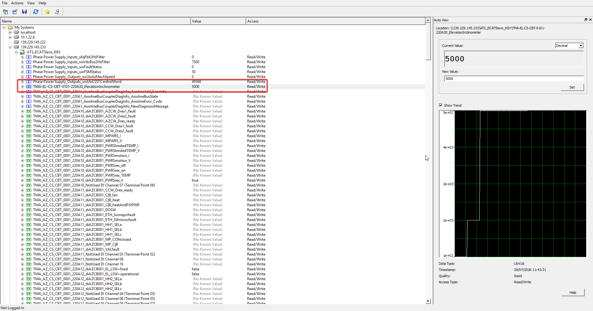Screen dimensions: 593x311
Task: Collapse the ATS_ECATSlave_NSV node
Action: [x=16, y=52]
